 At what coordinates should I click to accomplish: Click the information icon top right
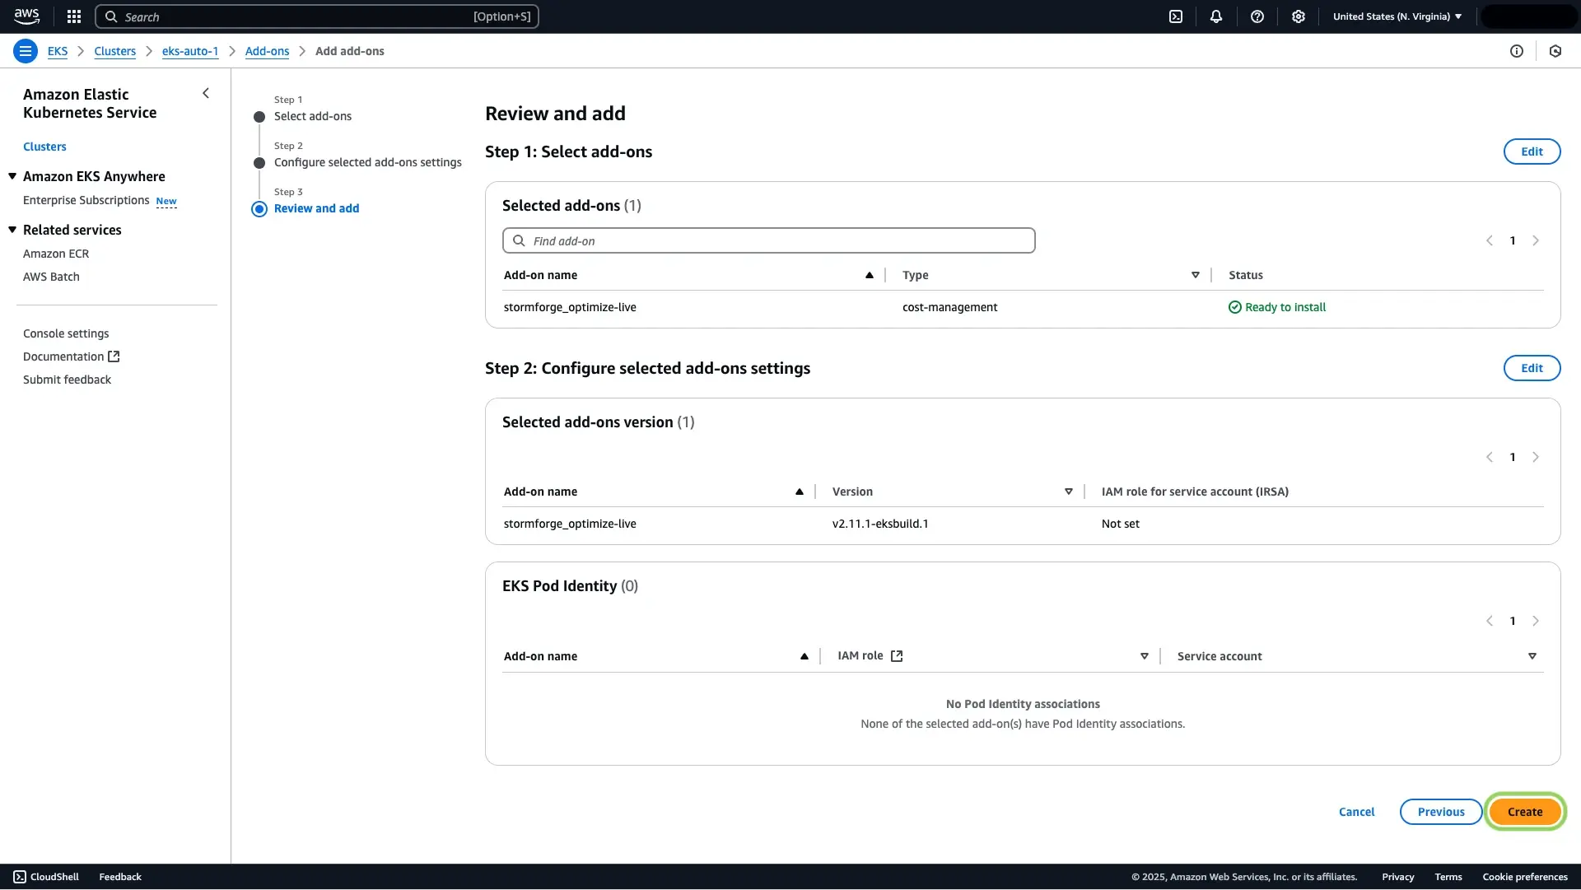pos(1517,51)
